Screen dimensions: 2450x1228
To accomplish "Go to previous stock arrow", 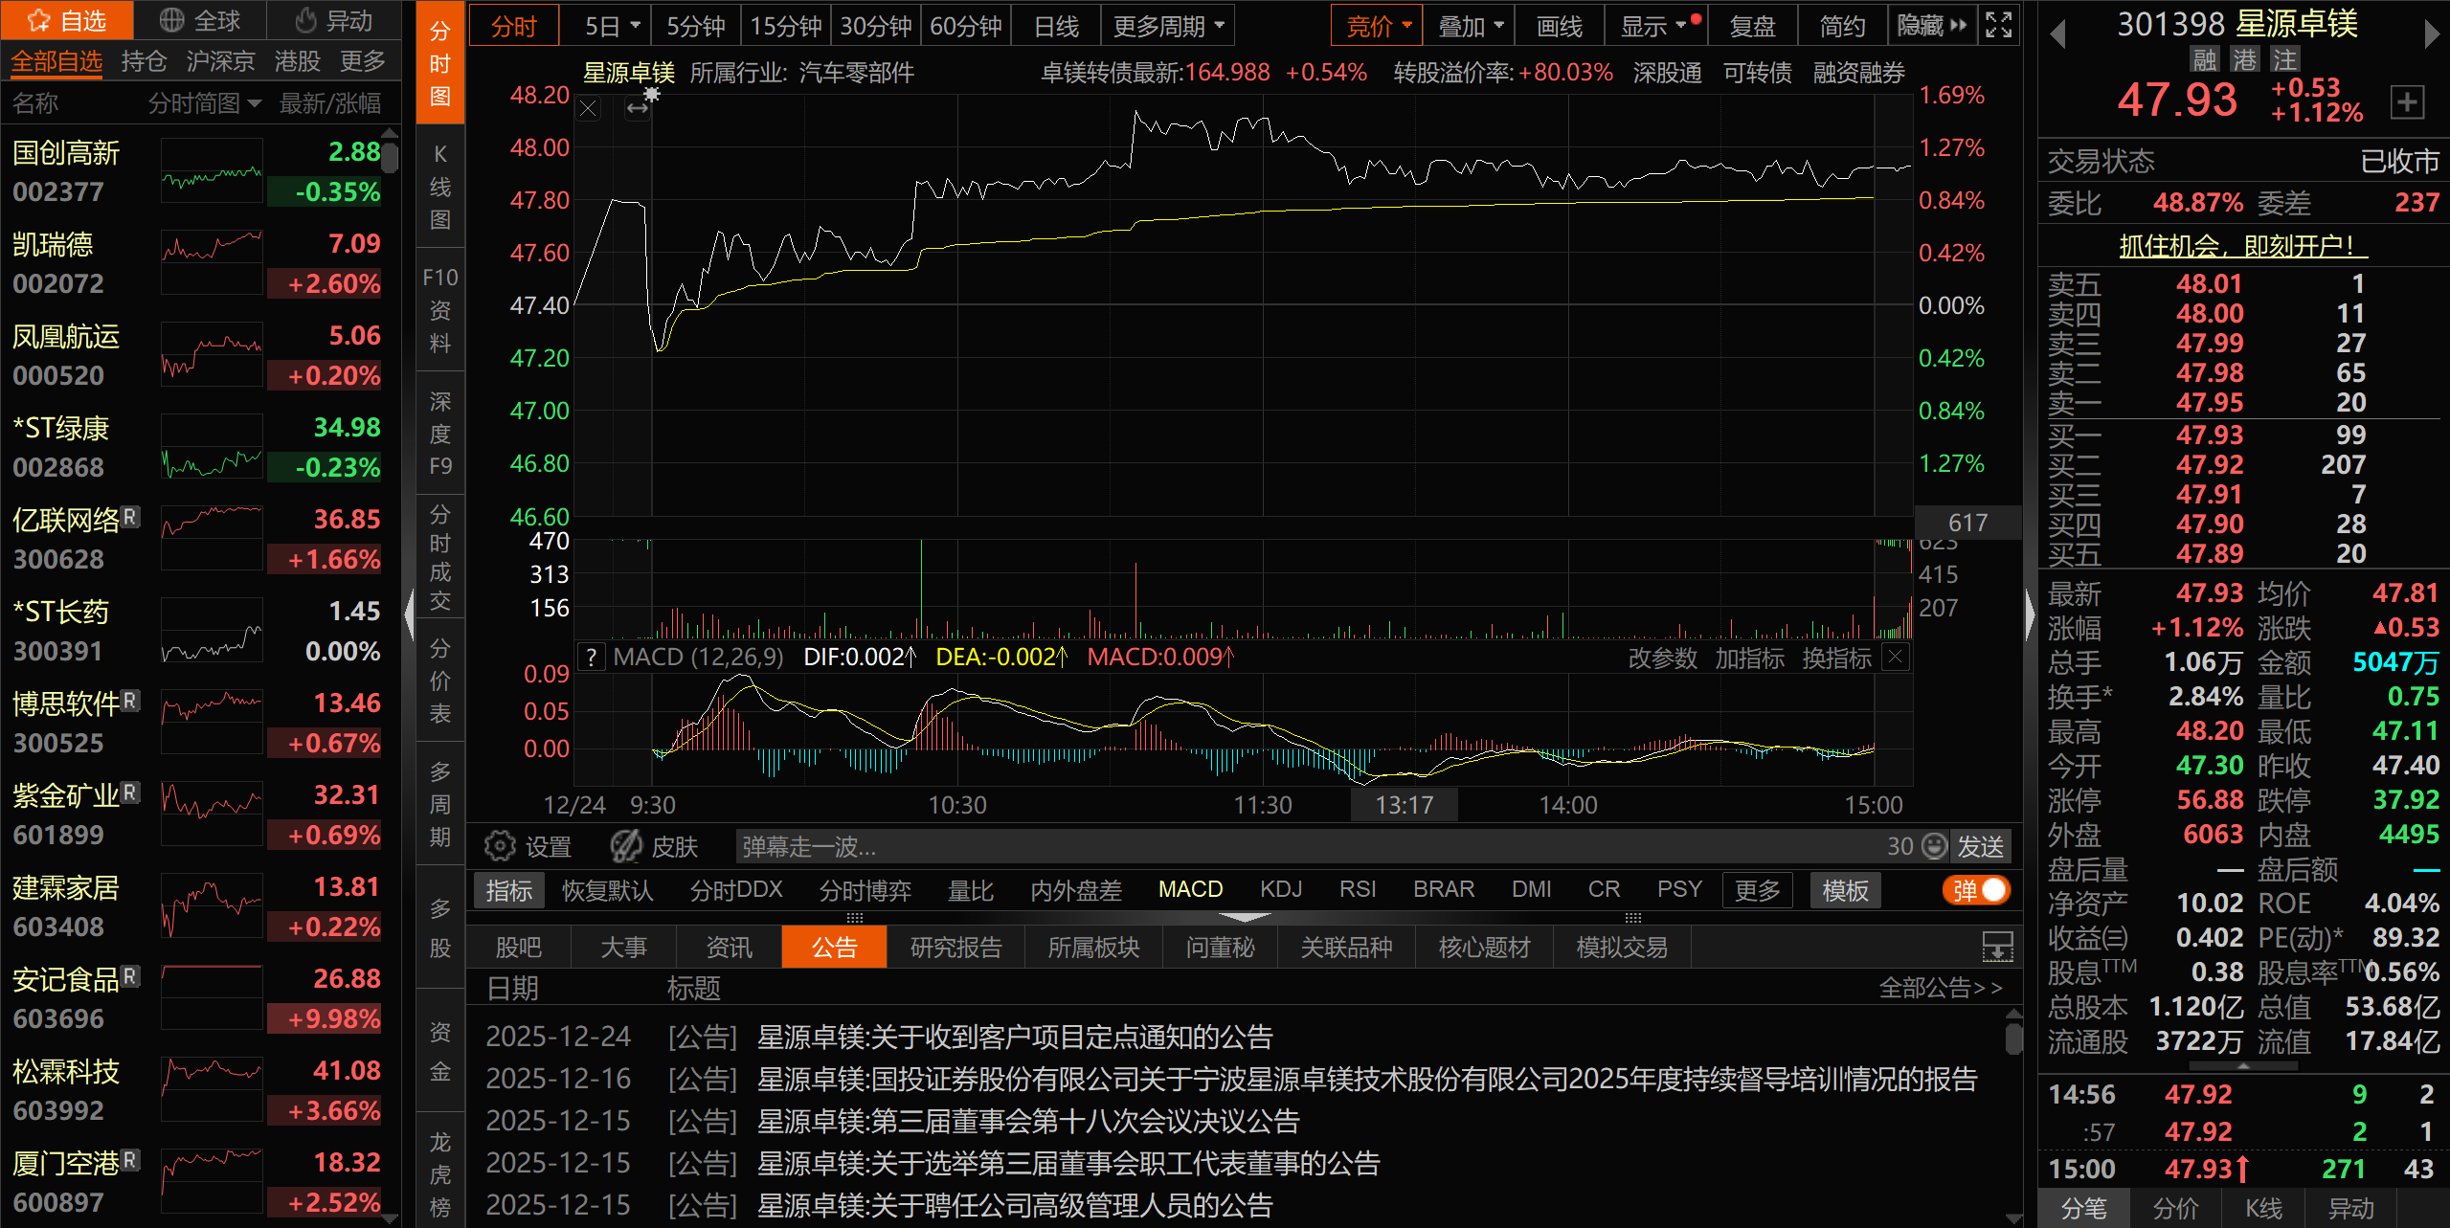I will coord(2057,35).
